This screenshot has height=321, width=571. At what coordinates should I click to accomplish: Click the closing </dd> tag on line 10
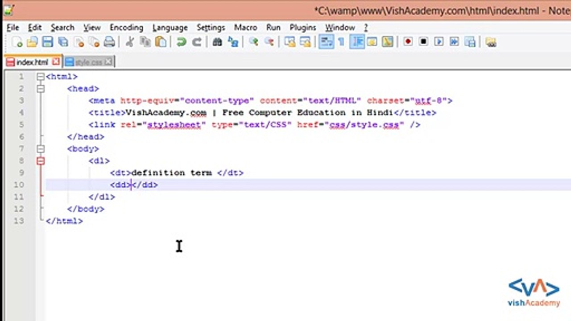coord(145,185)
